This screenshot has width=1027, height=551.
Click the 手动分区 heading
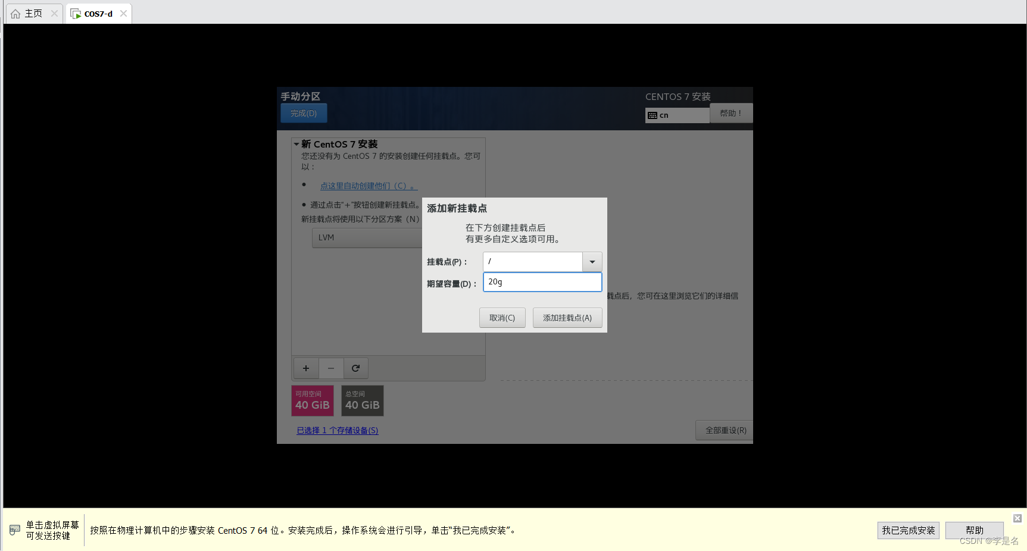tap(301, 96)
